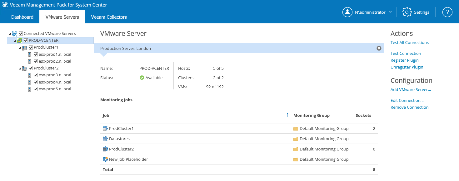The height and width of the screenshot is (181, 459).
Task: Uncheck the esx-prod1.n.local checkbox
Action: coord(36,55)
